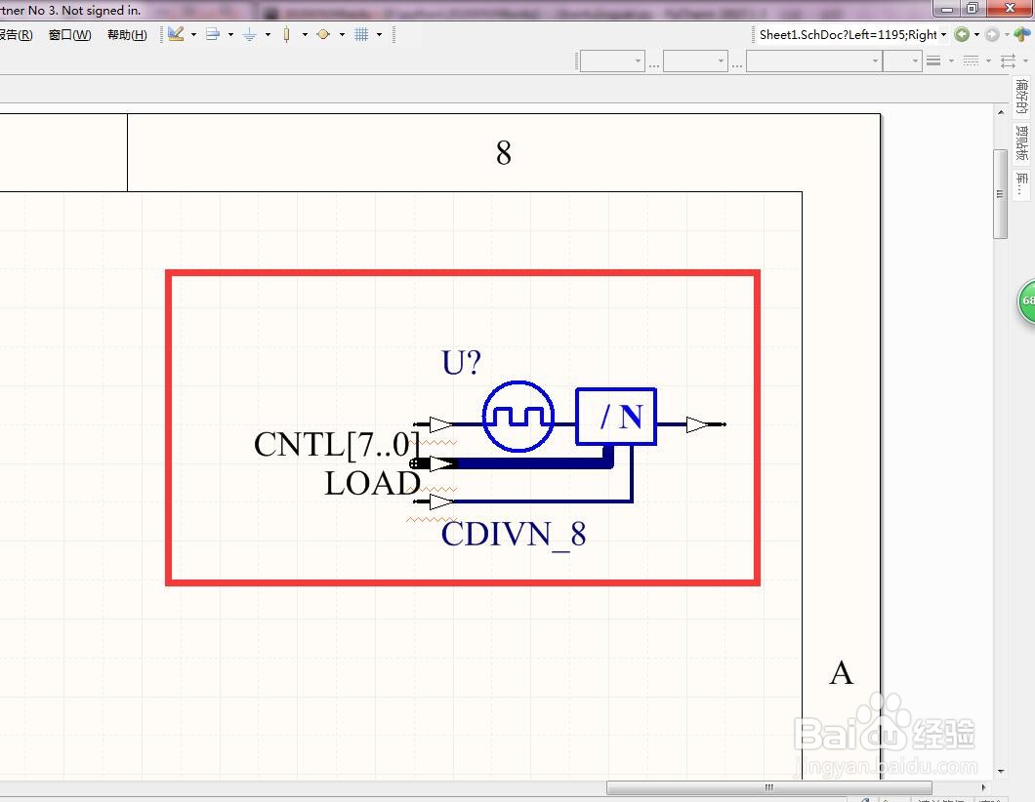Select the grids icon
Image resolution: width=1035 pixels, height=802 pixels.
pyautogui.click(x=361, y=34)
